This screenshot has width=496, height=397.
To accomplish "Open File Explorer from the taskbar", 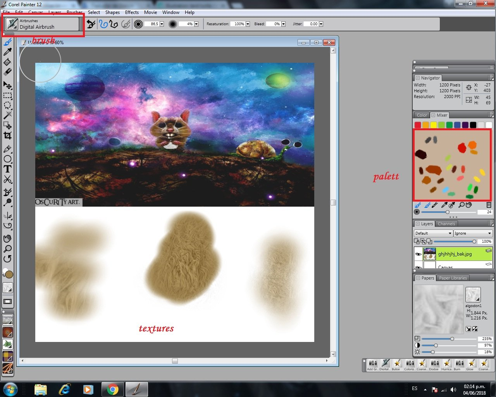I will (x=41, y=389).
